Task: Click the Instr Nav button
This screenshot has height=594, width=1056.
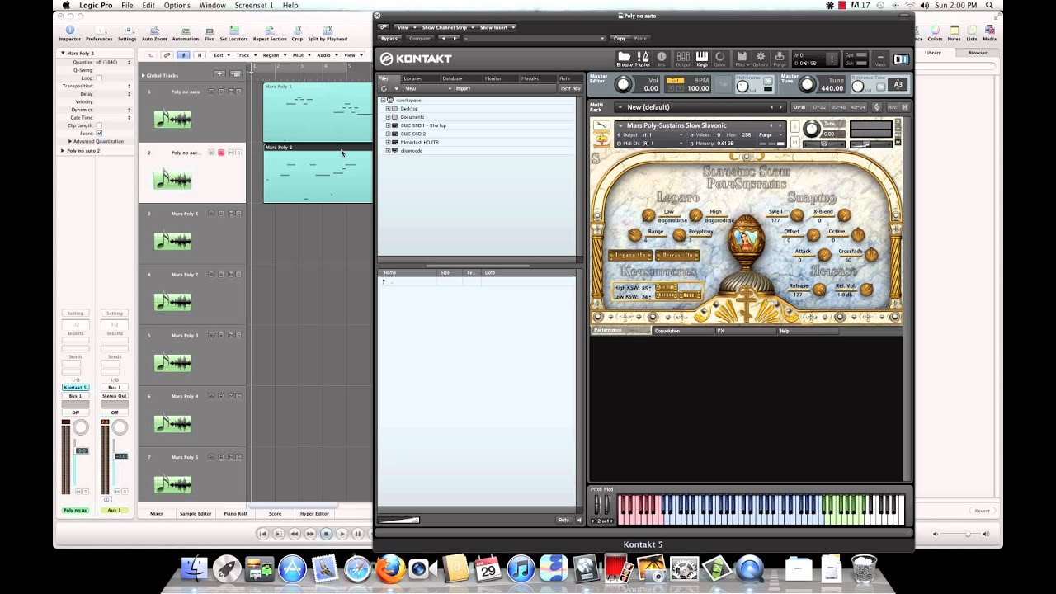Action: 570,88
